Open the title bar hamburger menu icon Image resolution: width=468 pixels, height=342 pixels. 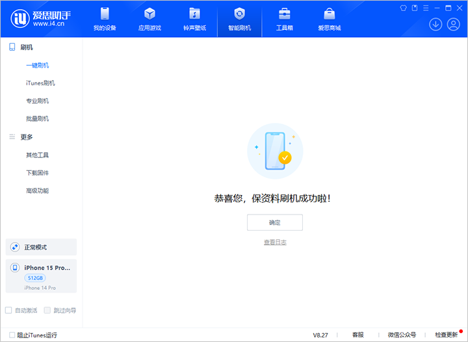click(x=426, y=8)
